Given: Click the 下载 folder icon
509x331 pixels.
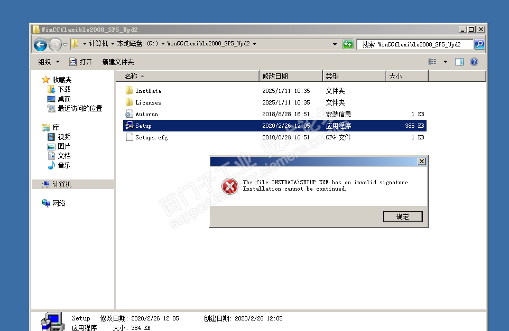Looking at the screenshot, I should [x=51, y=89].
